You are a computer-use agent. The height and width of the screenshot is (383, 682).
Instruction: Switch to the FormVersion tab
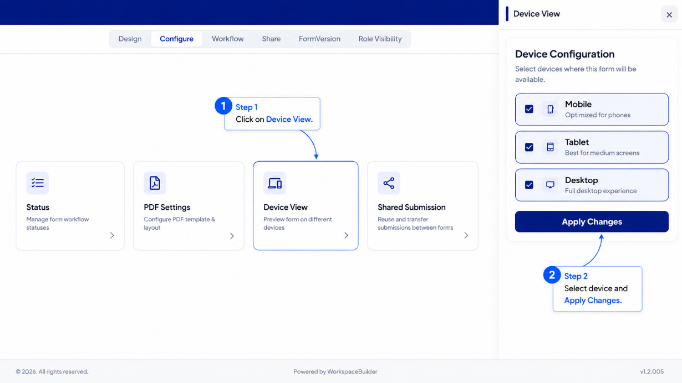click(319, 39)
